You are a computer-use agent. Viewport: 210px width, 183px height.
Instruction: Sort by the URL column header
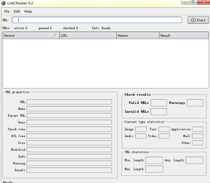coord(88,36)
